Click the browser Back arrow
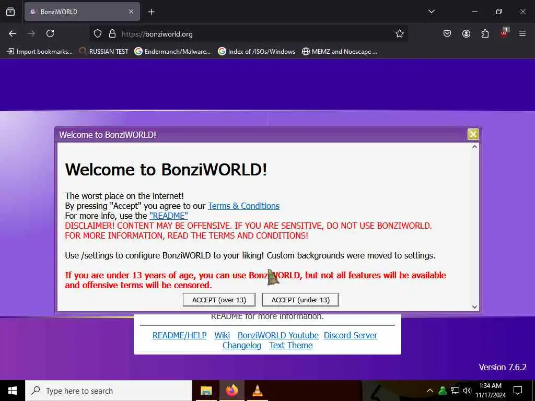 tap(13, 33)
